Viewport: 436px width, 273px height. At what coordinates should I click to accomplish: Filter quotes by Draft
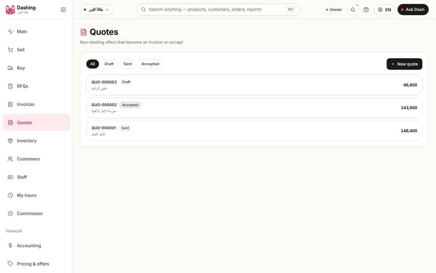(109, 64)
